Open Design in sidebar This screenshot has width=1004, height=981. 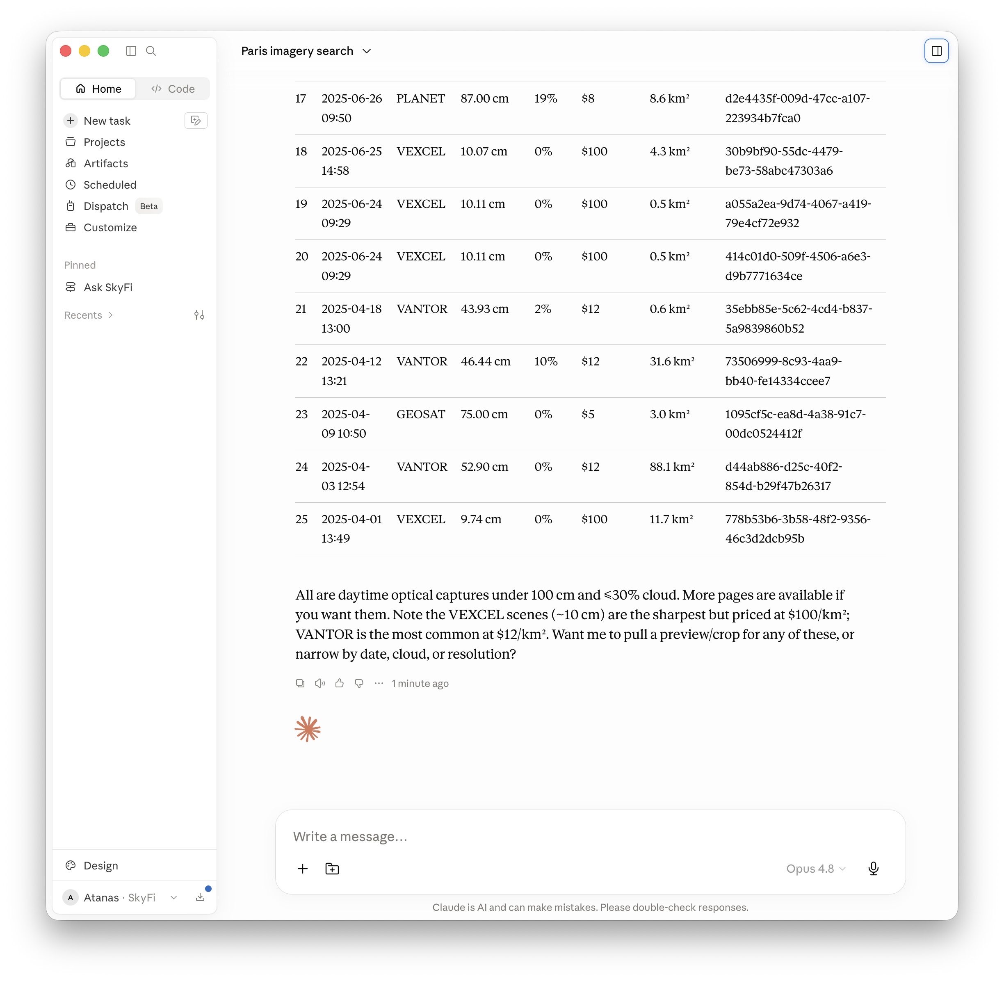pos(100,865)
